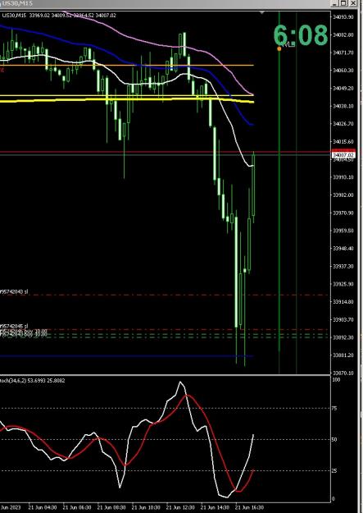Click the 33903.70 price scale label
The height and width of the screenshot is (513, 363).
tap(343, 319)
